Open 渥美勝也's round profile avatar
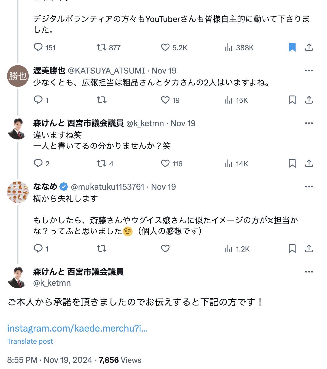This screenshot has width=327, height=369. (18, 76)
